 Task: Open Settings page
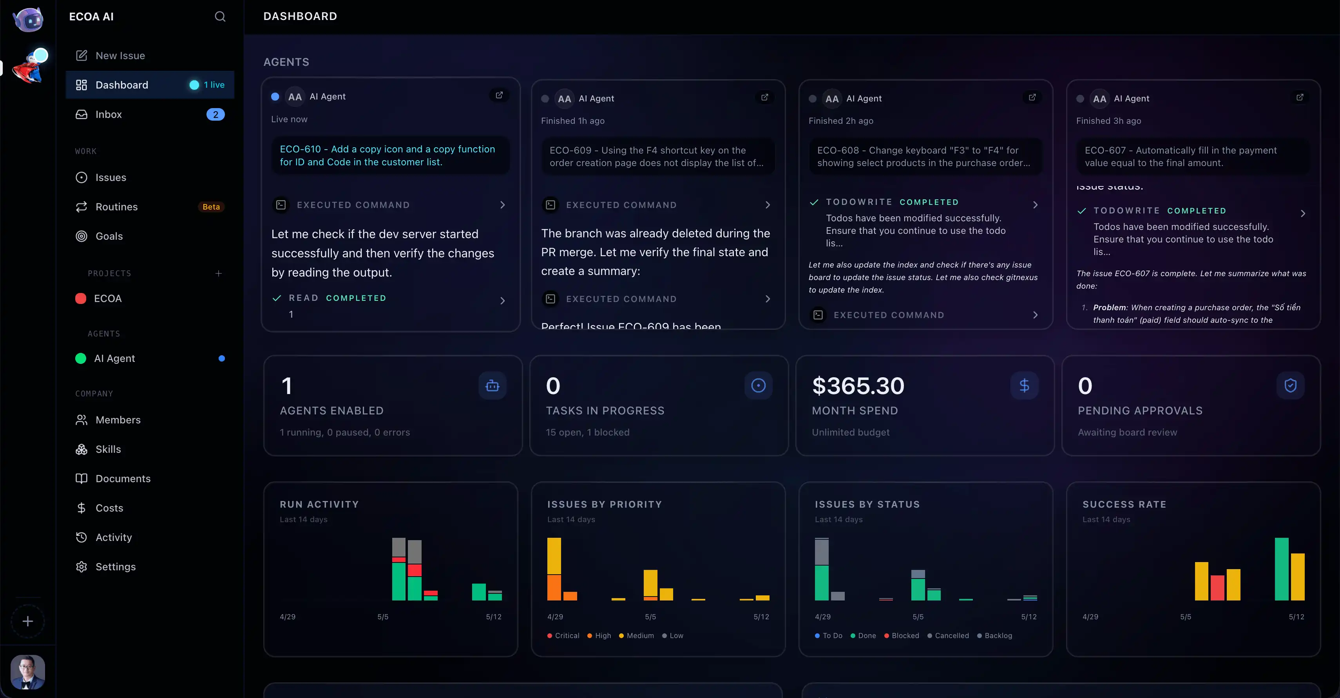(x=150, y=567)
